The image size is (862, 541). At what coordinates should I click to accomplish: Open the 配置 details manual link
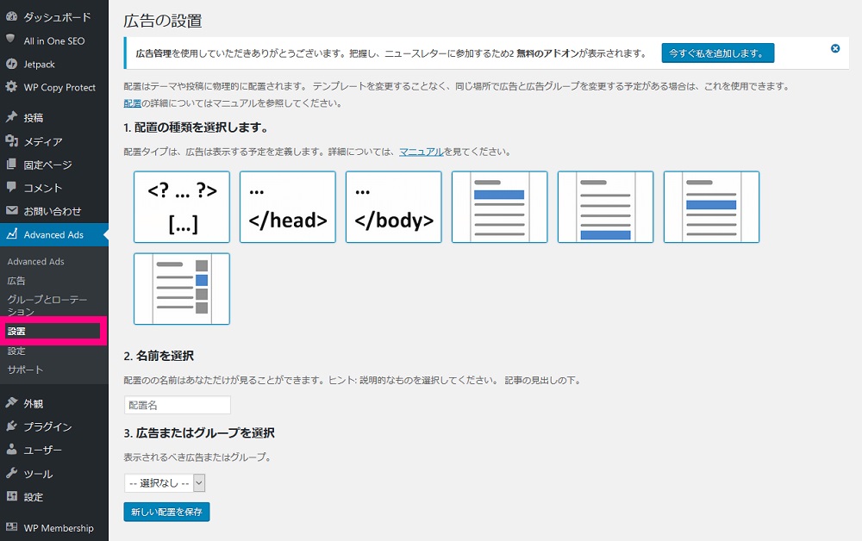click(133, 103)
